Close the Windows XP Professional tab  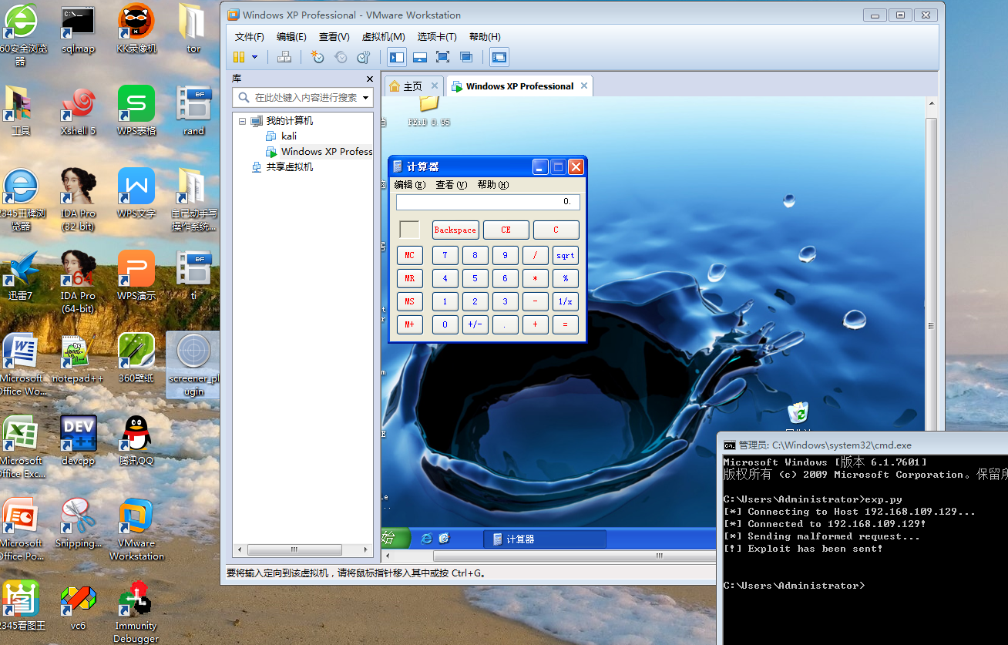[x=584, y=86]
